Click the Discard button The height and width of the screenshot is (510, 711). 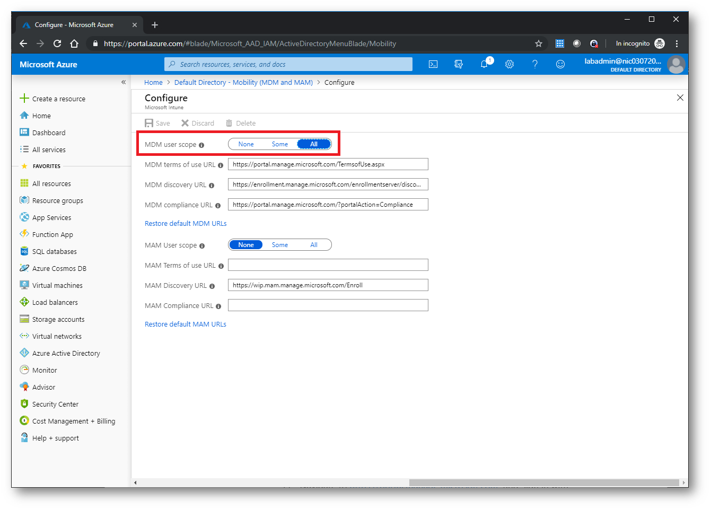(198, 123)
